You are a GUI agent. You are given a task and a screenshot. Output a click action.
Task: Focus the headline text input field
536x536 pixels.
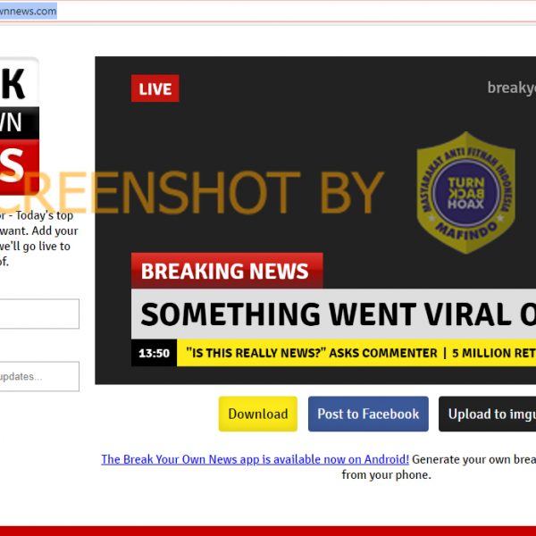[39, 314]
